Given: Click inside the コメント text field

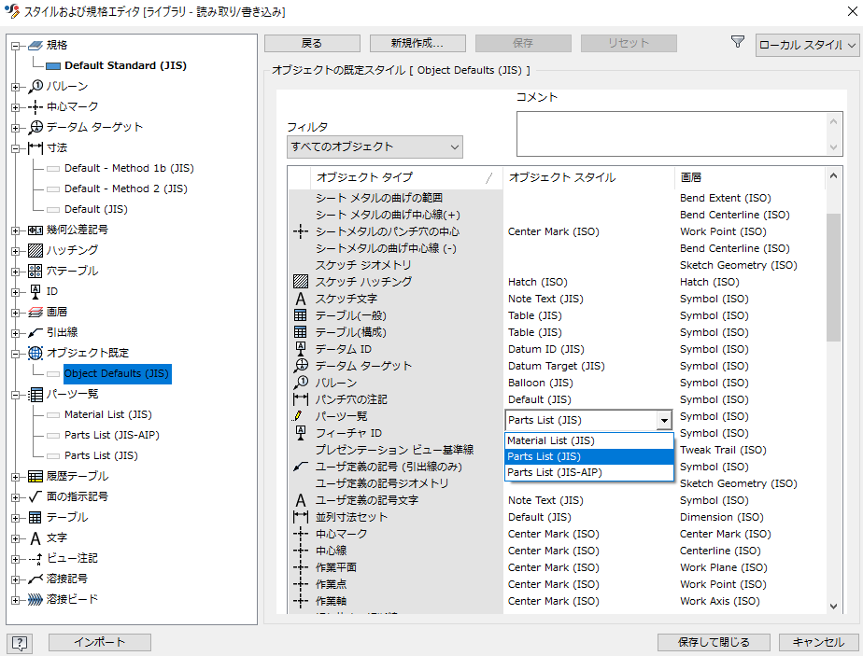Looking at the screenshot, I should [672, 131].
